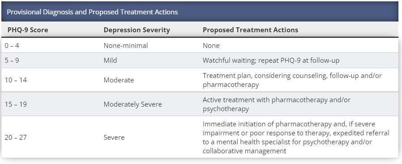Select the Active treatment with pharmacotherapy text
402x164 pixels.
click(x=276, y=104)
